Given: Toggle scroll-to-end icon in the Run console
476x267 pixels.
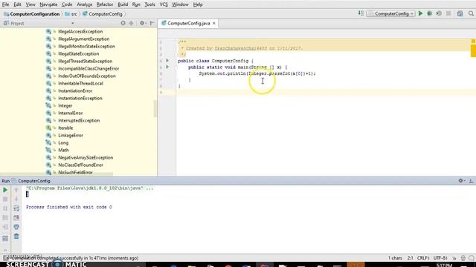Looking at the screenshot, I should click(x=16, y=217).
